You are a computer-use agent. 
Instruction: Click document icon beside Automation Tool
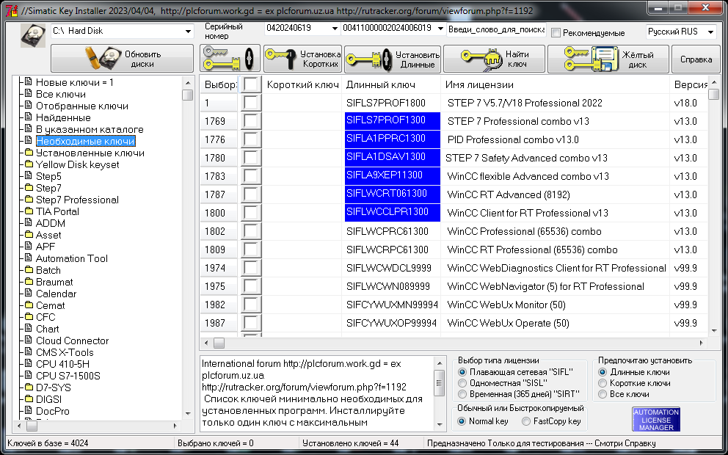29,258
